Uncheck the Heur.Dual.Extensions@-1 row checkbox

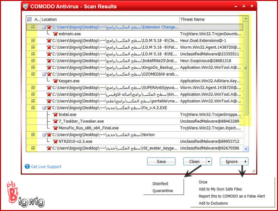pos(33,41)
